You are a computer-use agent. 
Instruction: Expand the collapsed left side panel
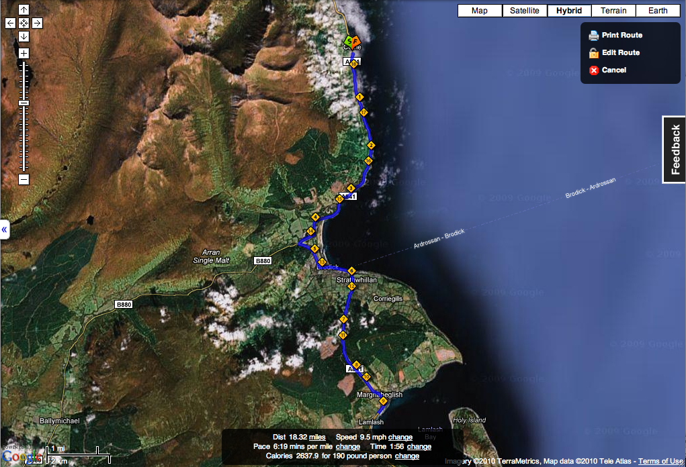(4, 229)
